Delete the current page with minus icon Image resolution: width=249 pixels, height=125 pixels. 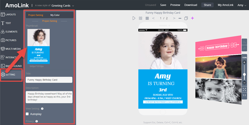(180, 19)
